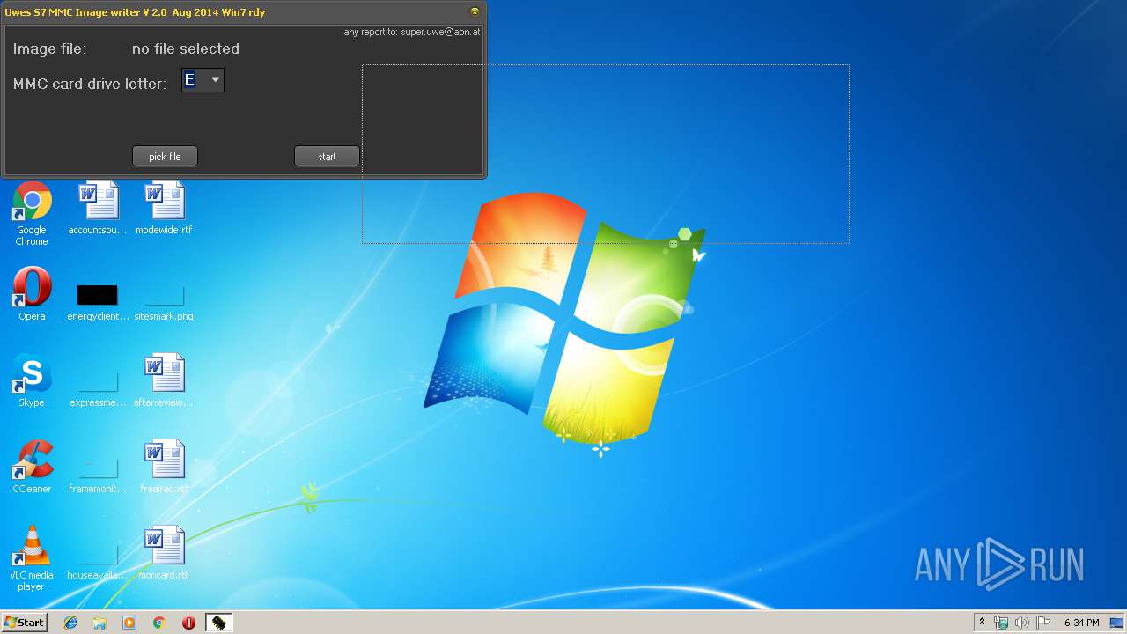Select the energyclient... desktop file

click(x=98, y=302)
